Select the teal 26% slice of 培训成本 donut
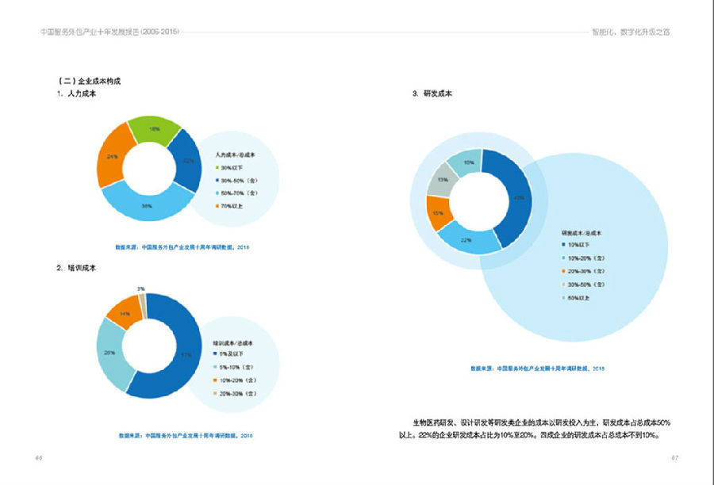The height and width of the screenshot is (485, 714). click(x=110, y=353)
